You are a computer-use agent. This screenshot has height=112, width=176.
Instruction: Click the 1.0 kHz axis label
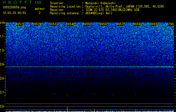[x=2, y=51]
